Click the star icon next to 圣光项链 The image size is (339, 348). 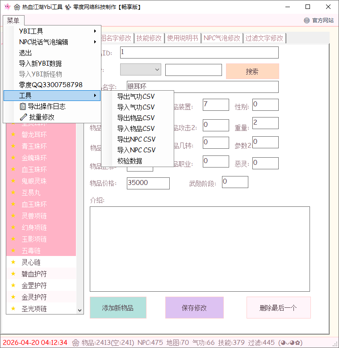click(x=13, y=309)
